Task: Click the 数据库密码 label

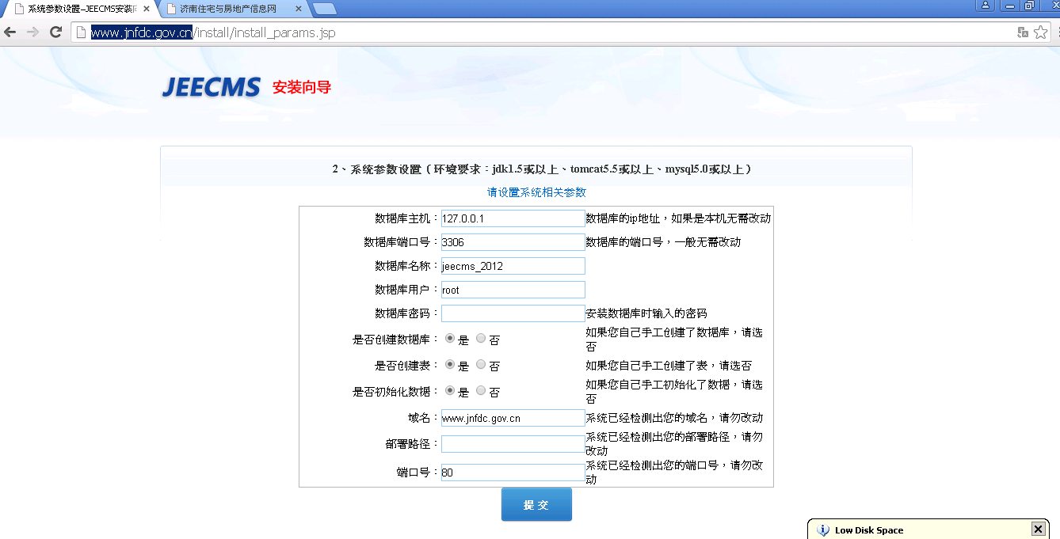Action: pyautogui.click(x=407, y=313)
